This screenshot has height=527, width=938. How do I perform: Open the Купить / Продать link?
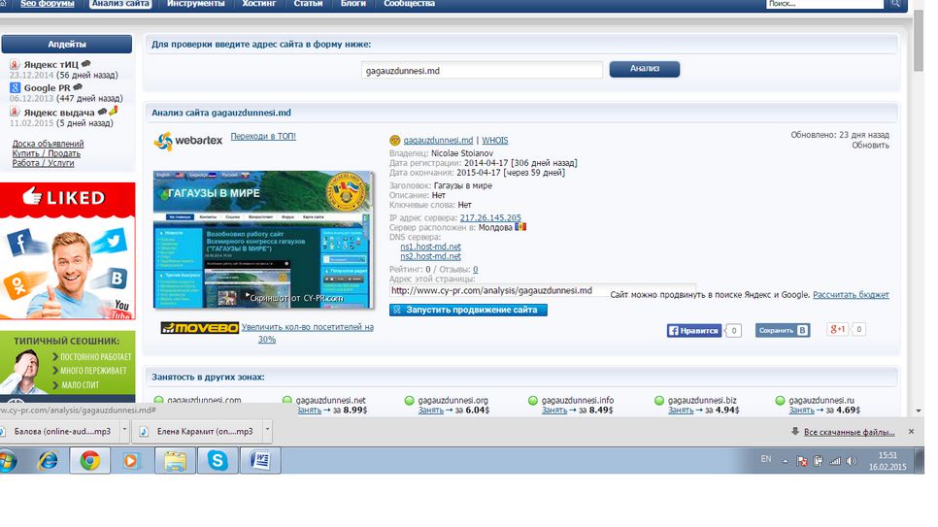(46, 153)
